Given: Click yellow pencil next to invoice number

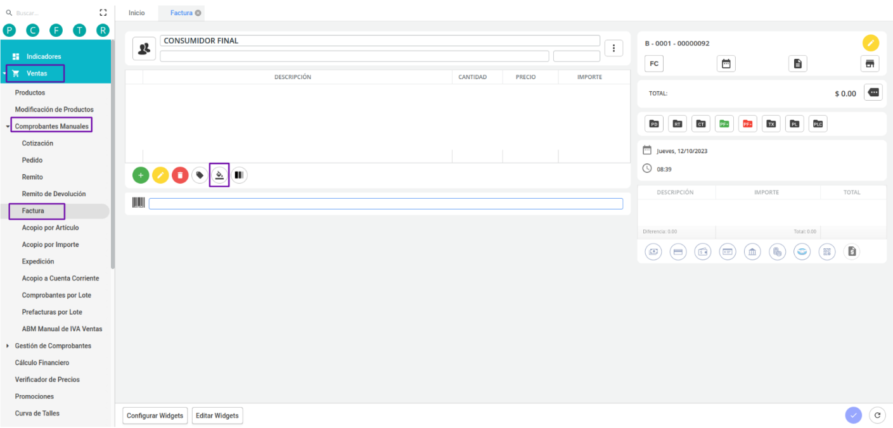Looking at the screenshot, I should click(x=871, y=43).
